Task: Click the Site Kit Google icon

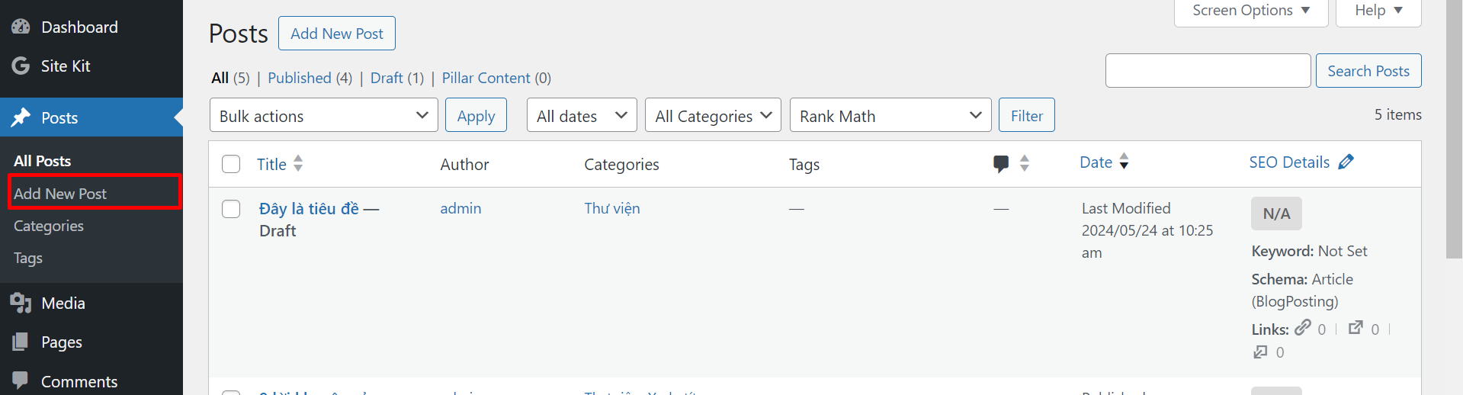Action: click(21, 66)
